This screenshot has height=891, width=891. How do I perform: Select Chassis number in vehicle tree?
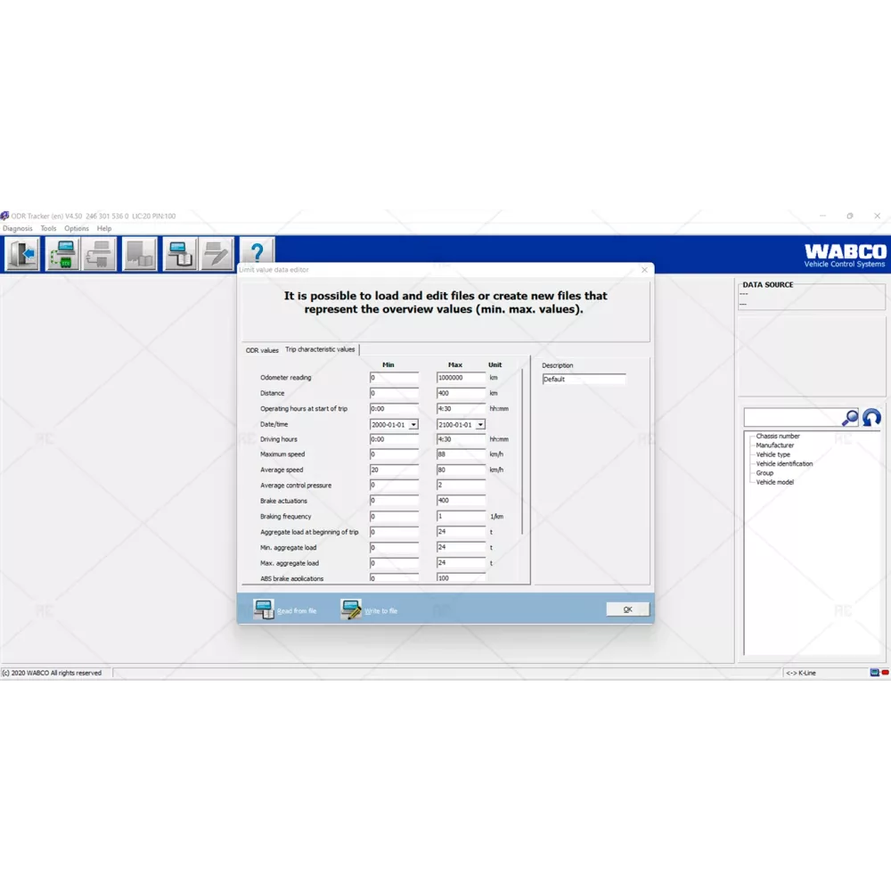point(778,437)
